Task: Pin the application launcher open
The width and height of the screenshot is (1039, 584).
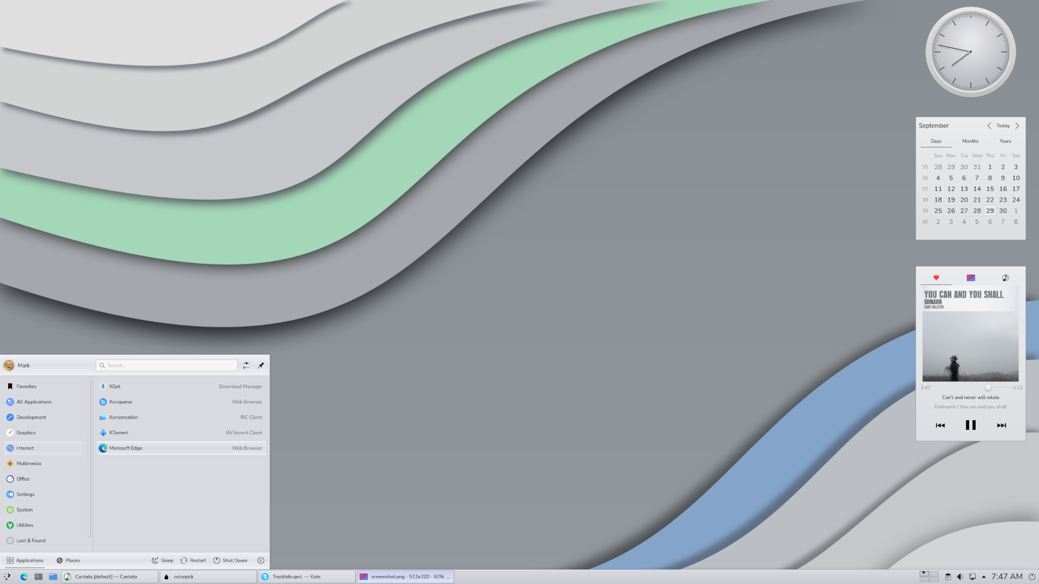Action: coord(261,366)
